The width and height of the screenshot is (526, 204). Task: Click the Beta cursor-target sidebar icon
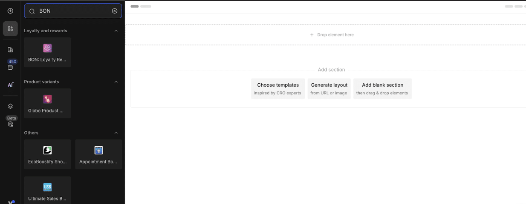[x=11, y=124]
